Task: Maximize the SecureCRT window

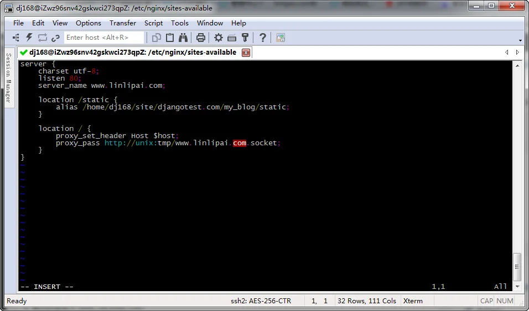Action: click(x=491, y=6)
